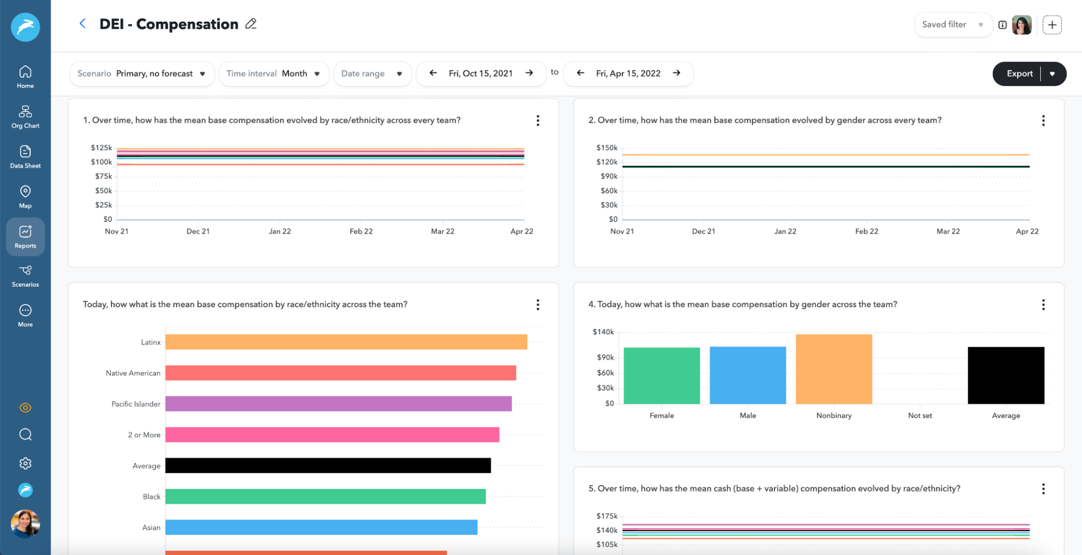Image resolution: width=1082 pixels, height=555 pixels.
Task: Rename report using the pencil icon
Action: pos(250,24)
